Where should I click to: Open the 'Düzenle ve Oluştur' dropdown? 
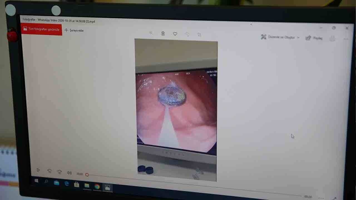pyautogui.click(x=280, y=37)
